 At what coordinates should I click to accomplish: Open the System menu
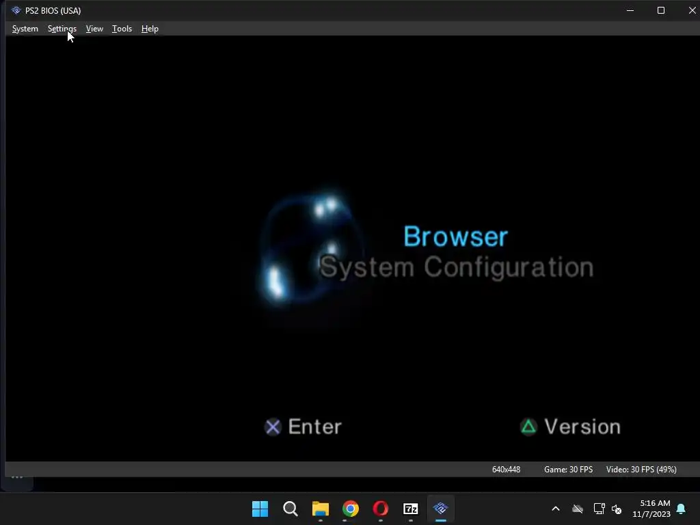pos(25,29)
